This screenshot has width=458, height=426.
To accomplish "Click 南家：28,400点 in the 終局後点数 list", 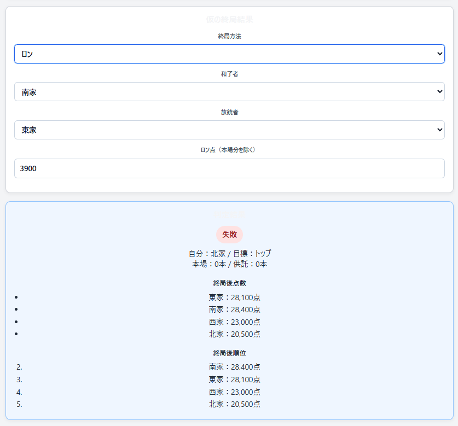I will tap(234, 310).
